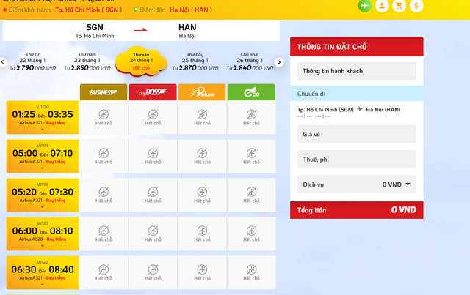Open the shopping cart icon
470x295 pixels.
tap(399, 5)
